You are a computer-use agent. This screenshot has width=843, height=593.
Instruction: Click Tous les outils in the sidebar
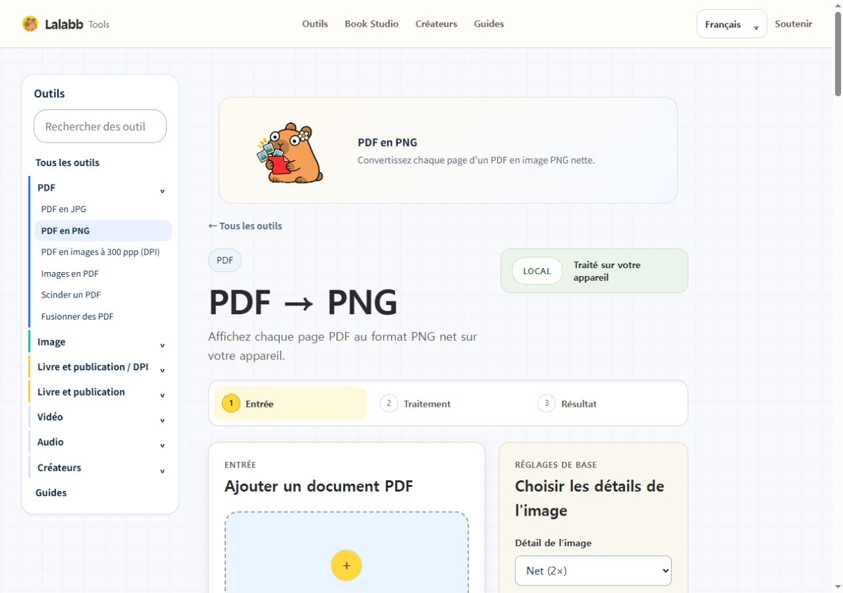pyautogui.click(x=67, y=163)
